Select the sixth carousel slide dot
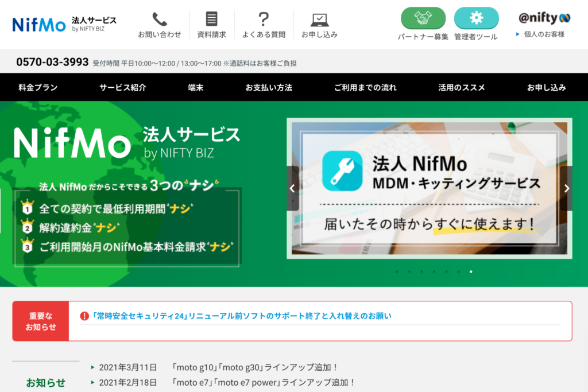 (459, 271)
